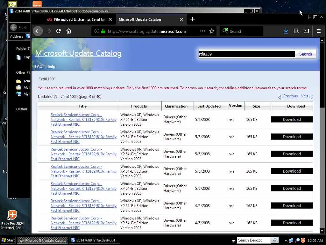Download the first 4/6/2008 162 KB driver
The height and width of the screenshot is (245, 326).
[x=292, y=206]
